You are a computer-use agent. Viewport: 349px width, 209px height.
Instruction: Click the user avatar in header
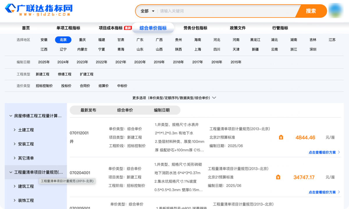click(x=336, y=11)
